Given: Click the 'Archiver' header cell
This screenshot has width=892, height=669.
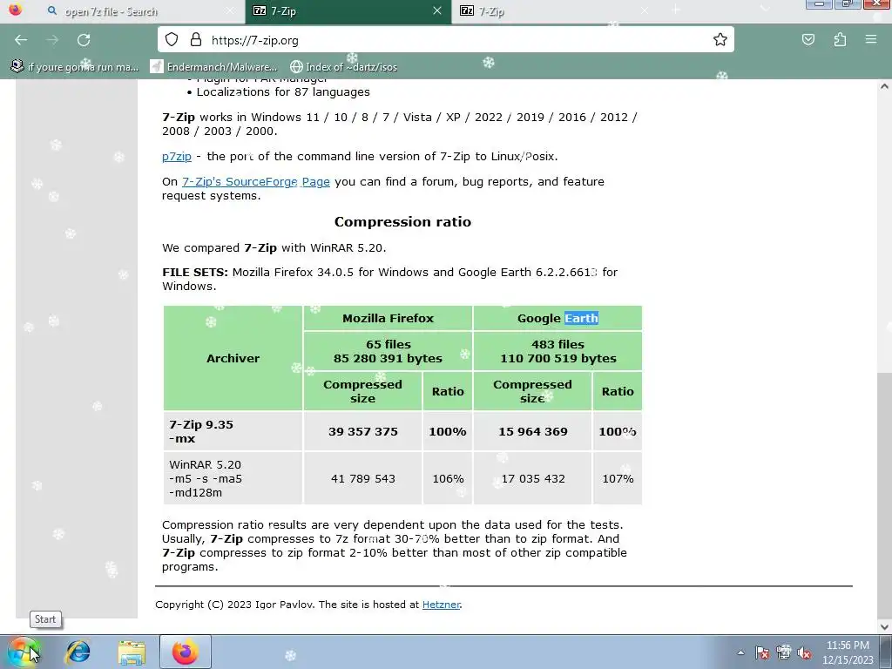Looking at the screenshot, I should [233, 358].
